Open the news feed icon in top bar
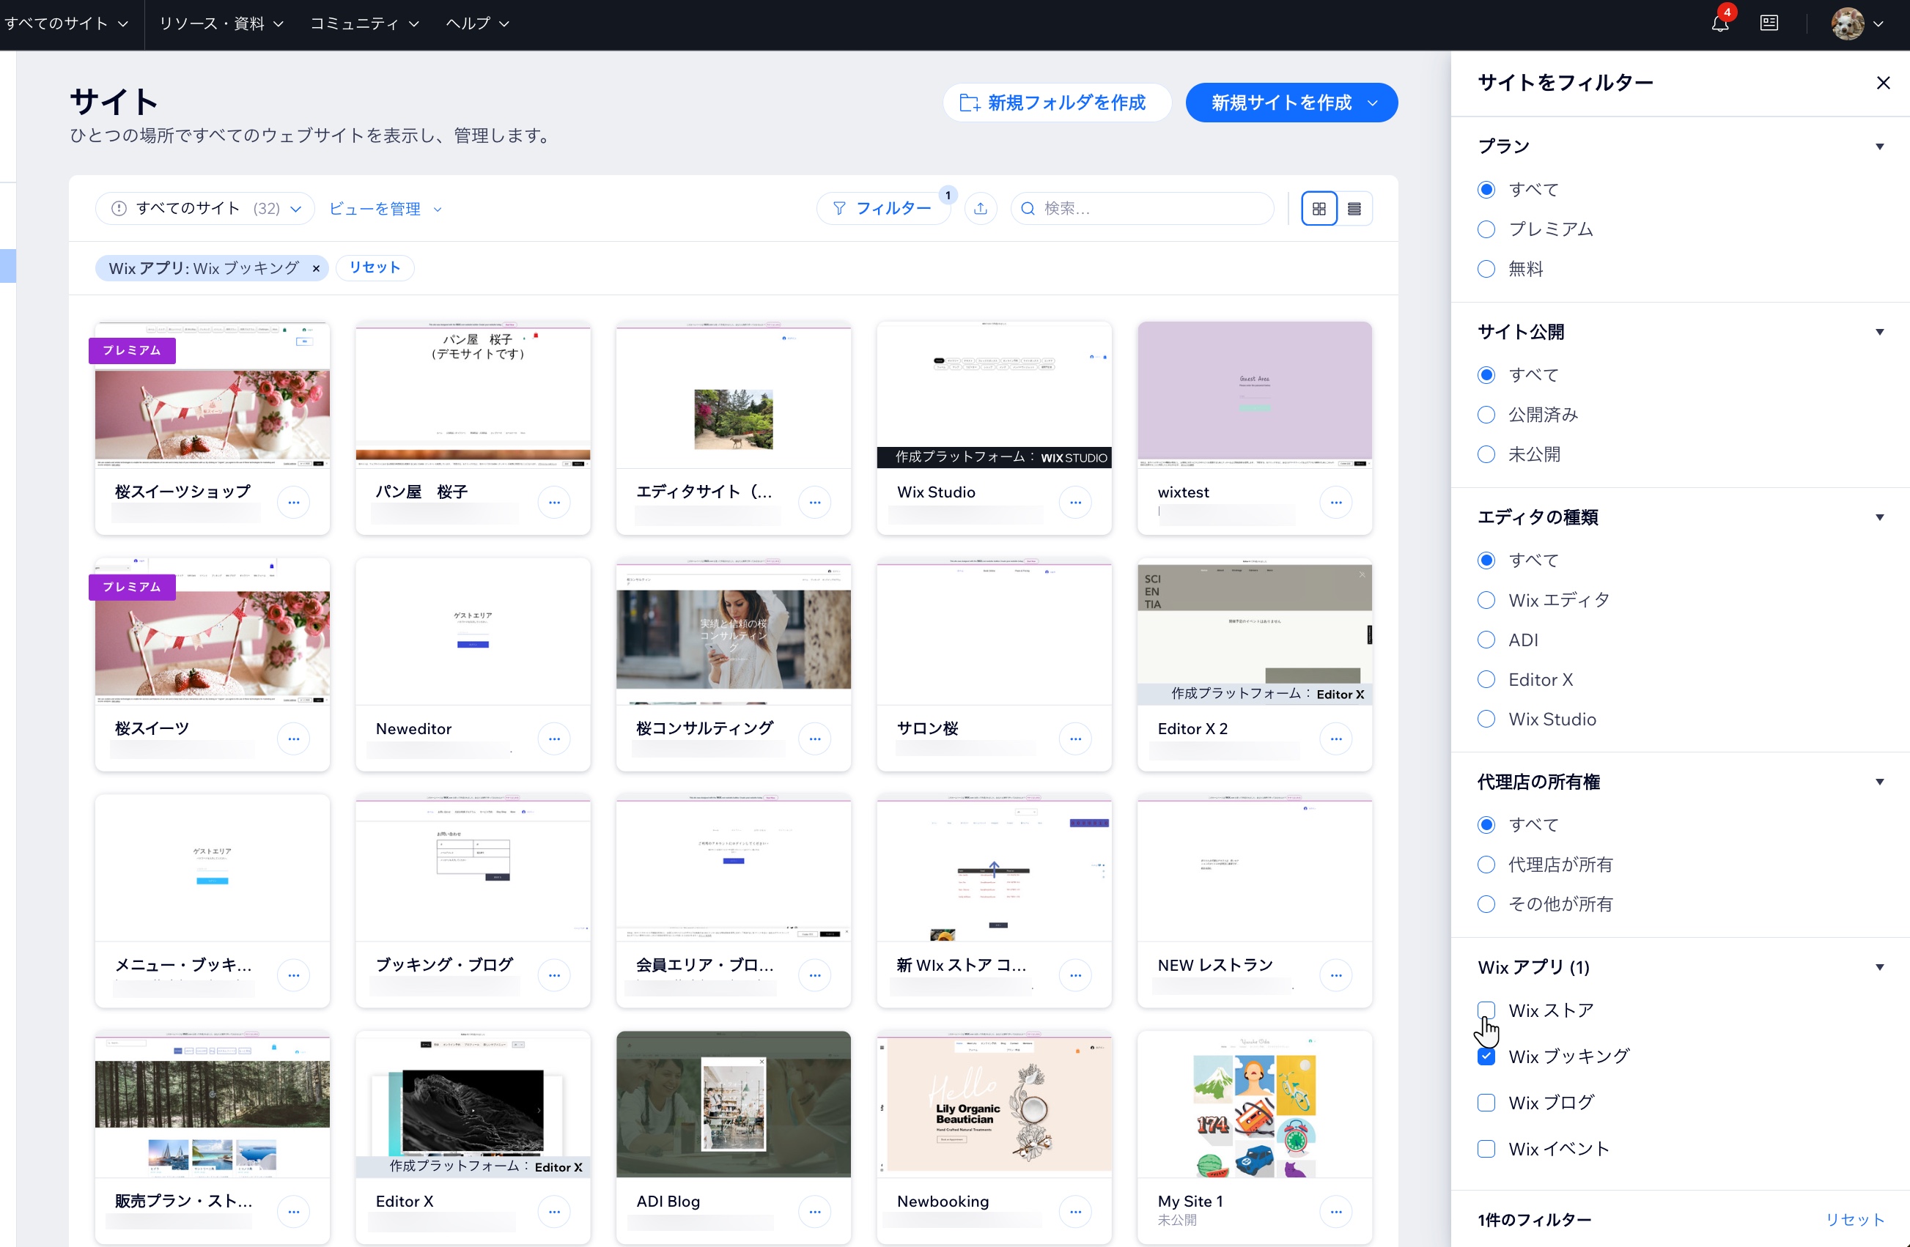This screenshot has height=1247, width=1910. click(x=1769, y=23)
